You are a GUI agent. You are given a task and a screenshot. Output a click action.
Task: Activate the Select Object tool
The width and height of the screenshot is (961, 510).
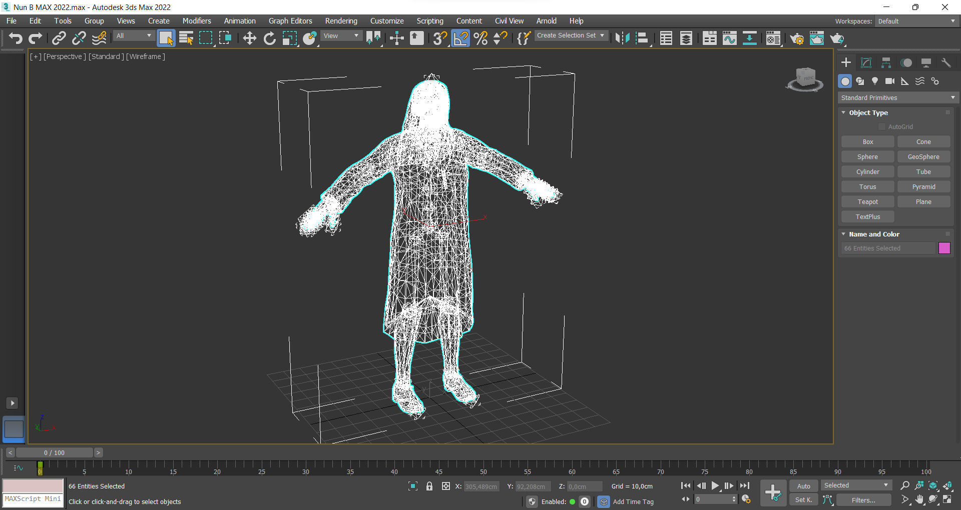click(x=166, y=38)
